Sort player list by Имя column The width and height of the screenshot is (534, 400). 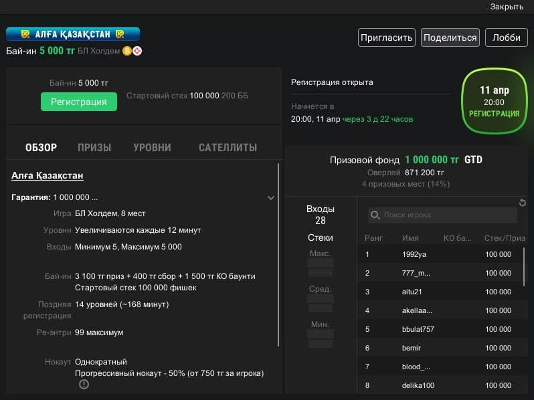(x=410, y=237)
